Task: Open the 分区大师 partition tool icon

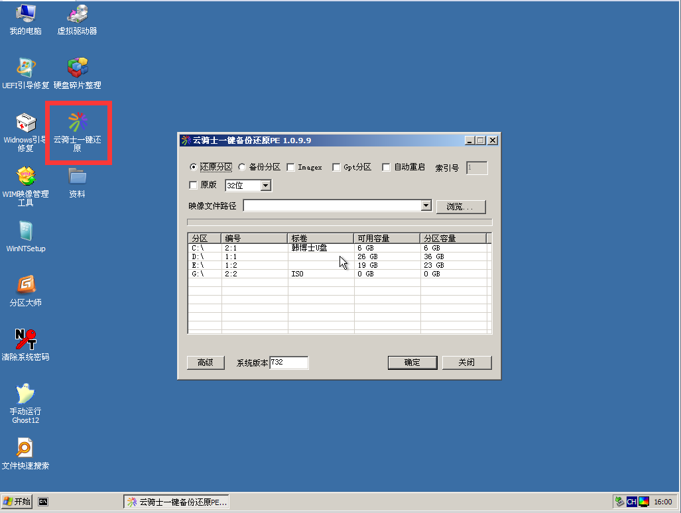Action: coord(25,286)
